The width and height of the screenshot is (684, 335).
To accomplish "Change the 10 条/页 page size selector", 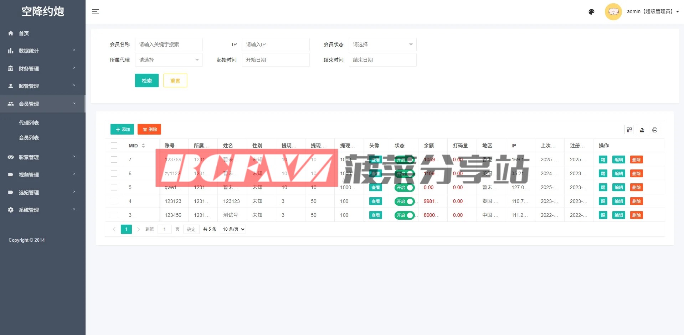I will (233, 229).
